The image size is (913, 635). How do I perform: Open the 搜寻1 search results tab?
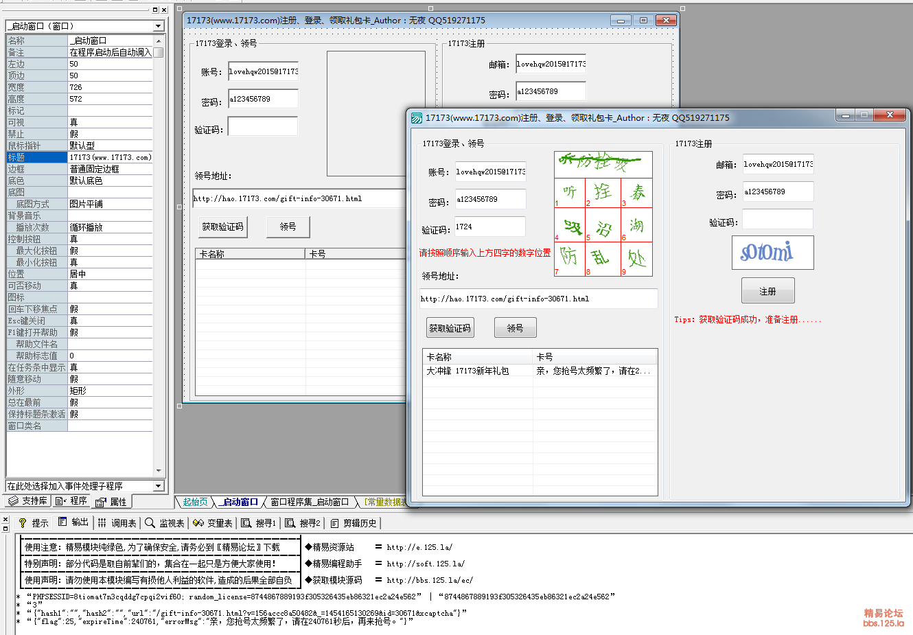[x=259, y=523]
